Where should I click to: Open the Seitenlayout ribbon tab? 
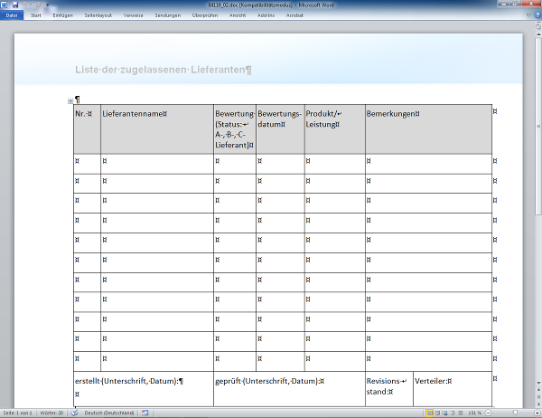coord(98,15)
